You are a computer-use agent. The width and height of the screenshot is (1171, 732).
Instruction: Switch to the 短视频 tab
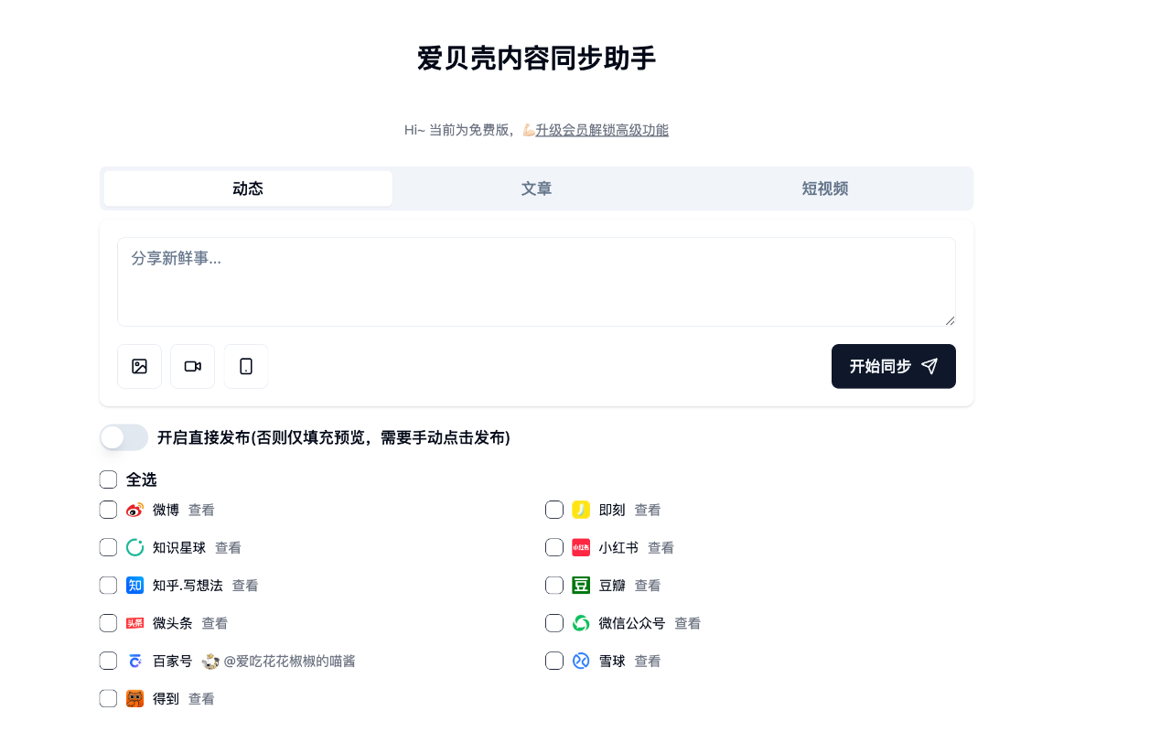tap(823, 188)
